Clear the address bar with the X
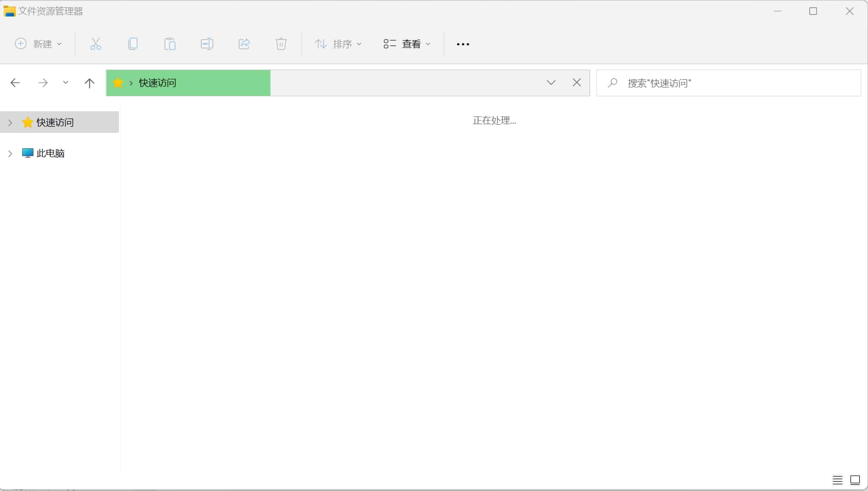This screenshot has width=868, height=491. tap(577, 82)
